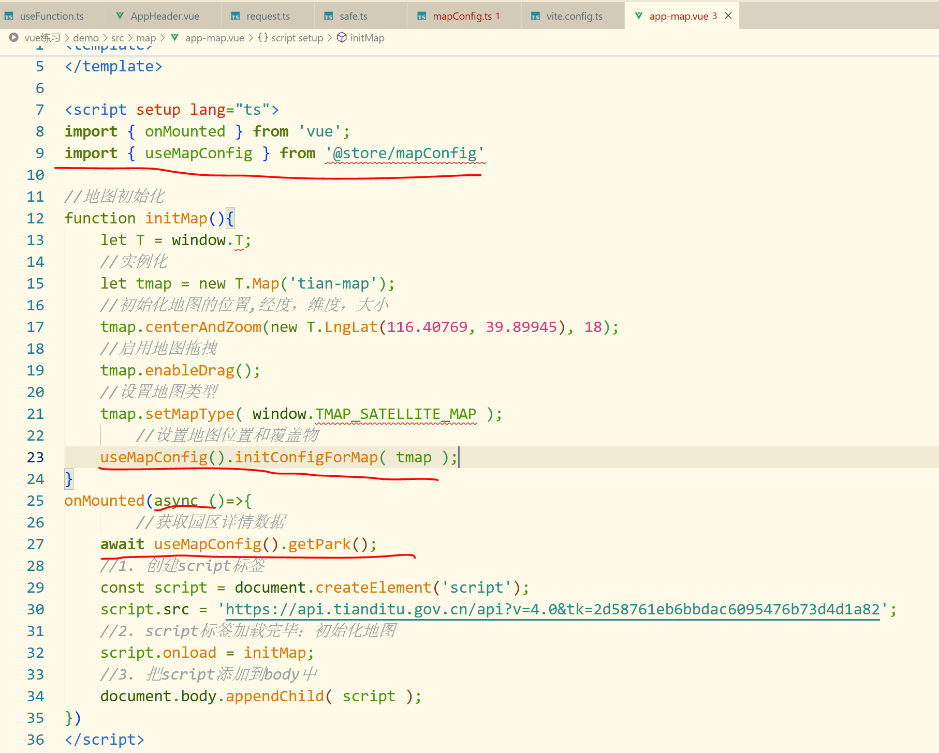Screen dimensions: 939x753
Task: Click appendChild on line 34
Action: pyautogui.click(x=275, y=696)
